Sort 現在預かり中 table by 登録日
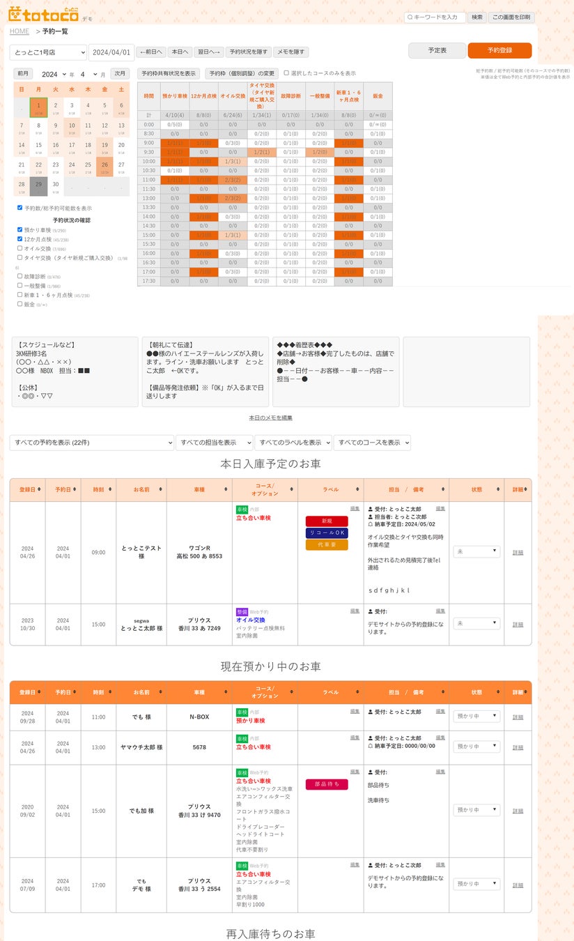 (27, 692)
